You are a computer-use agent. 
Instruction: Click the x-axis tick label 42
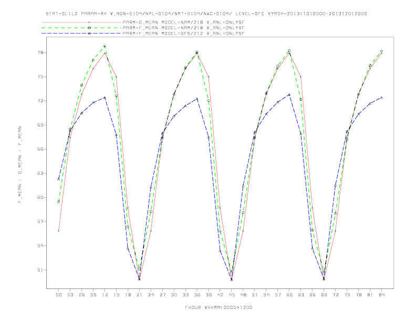(x=220, y=295)
